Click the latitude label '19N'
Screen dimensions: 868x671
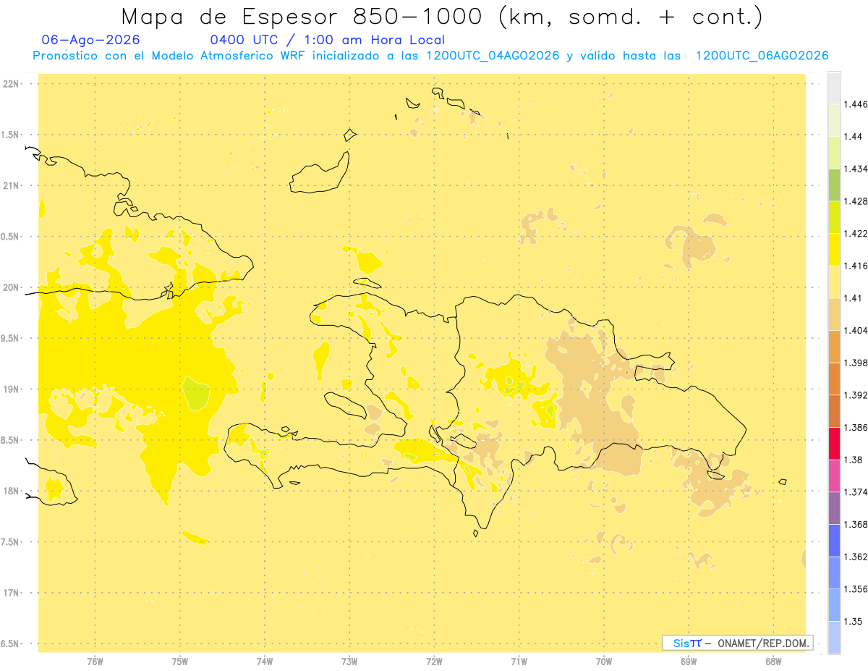coord(11,389)
